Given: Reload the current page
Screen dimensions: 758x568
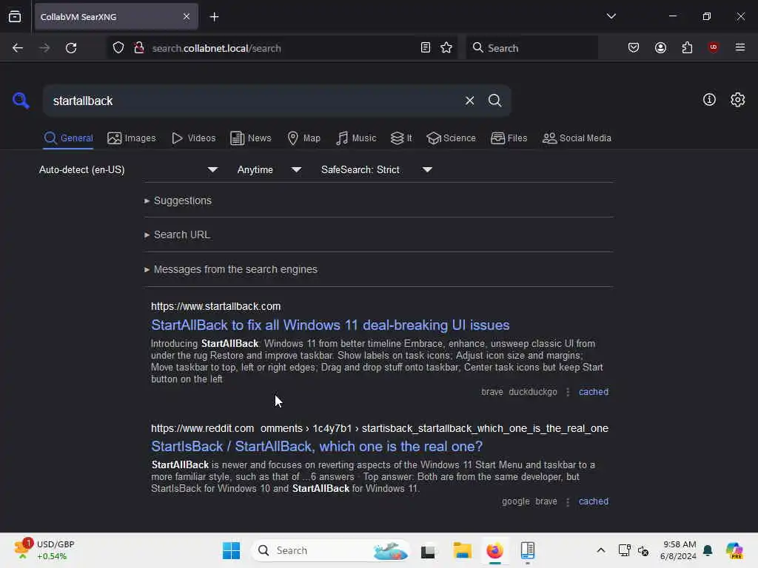Looking at the screenshot, I should [71, 48].
